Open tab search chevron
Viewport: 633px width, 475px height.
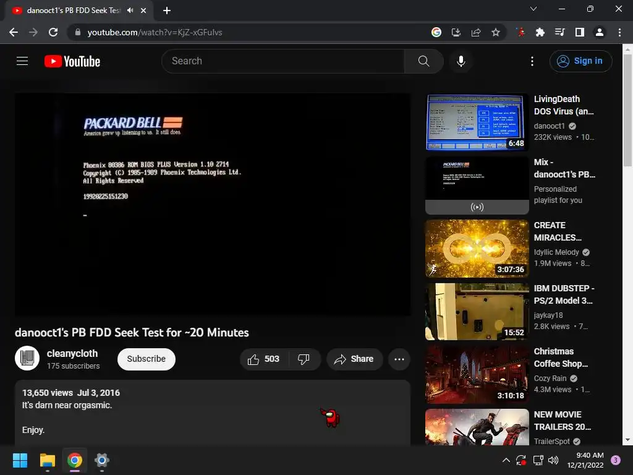coord(533,9)
